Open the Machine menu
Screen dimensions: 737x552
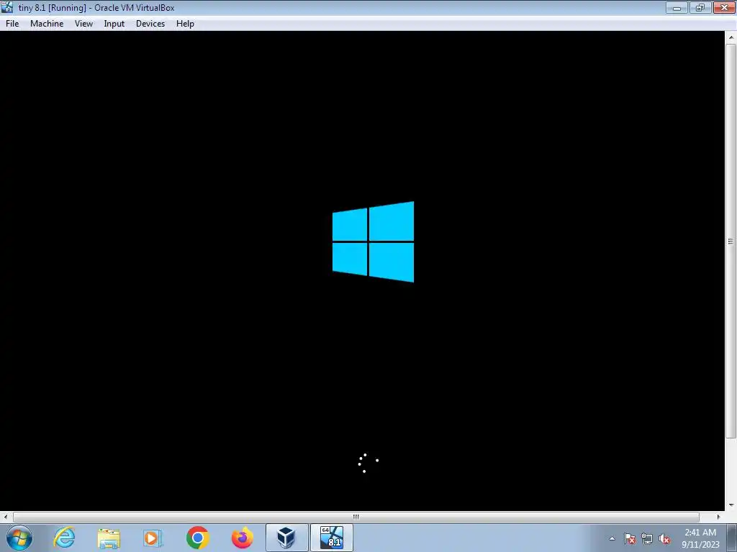click(x=47, y=24)
